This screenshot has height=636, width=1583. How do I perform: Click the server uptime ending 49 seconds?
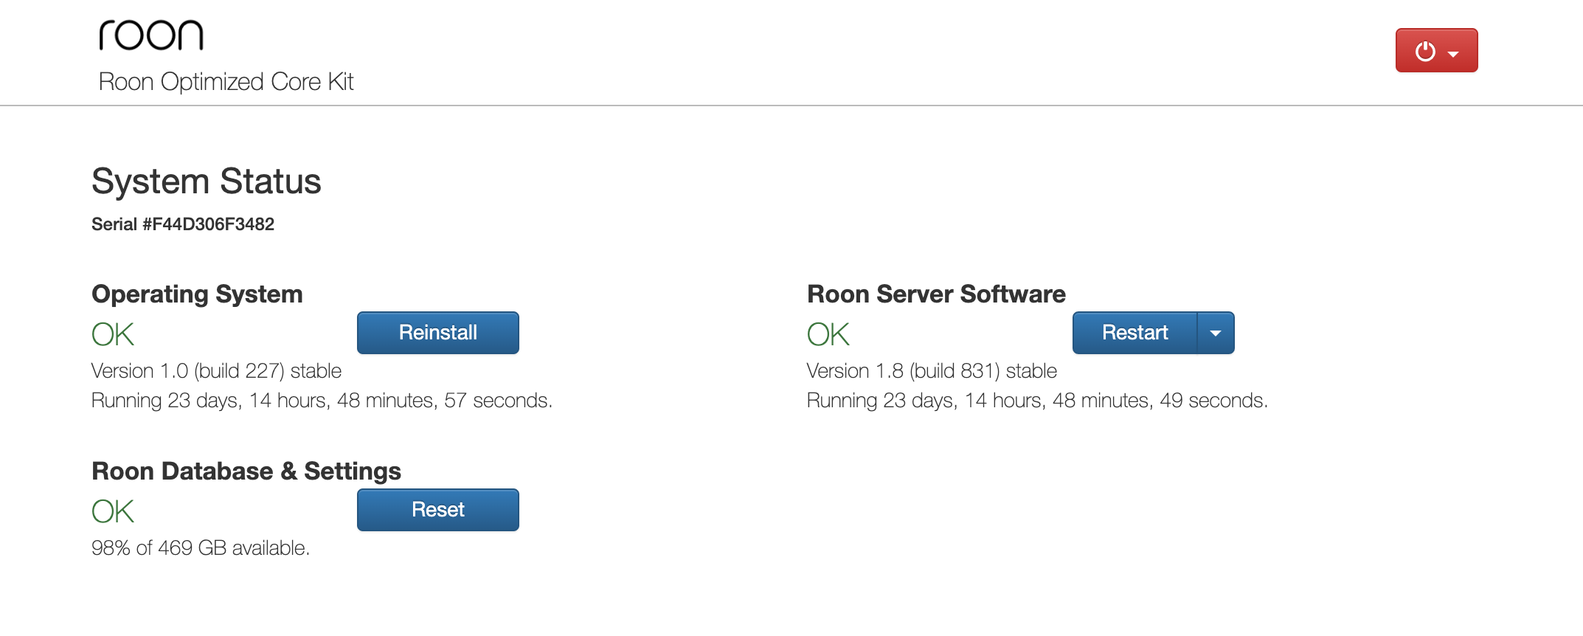1037,401
